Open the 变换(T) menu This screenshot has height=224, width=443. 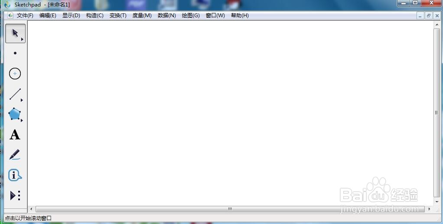(118, 16)
